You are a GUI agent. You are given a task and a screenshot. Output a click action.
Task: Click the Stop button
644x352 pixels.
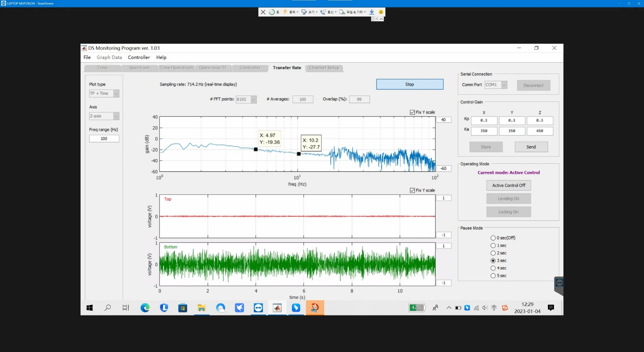coord(409,85)
